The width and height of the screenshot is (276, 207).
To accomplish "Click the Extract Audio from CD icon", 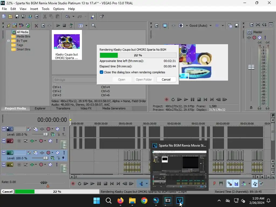I will [28, 26].
